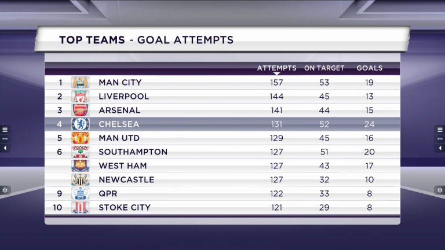Image resolution: width=445 pixels, height=250 pixels.
Task: Open left three-dots more options
Action: point(5,139)
